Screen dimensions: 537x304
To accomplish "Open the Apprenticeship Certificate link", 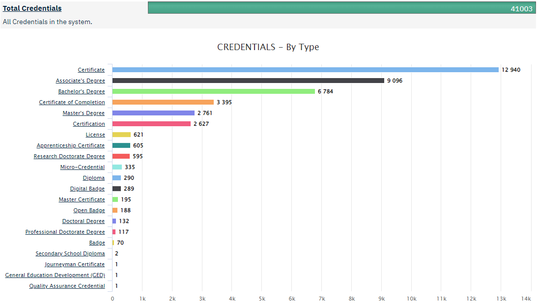I will point(70,145).
